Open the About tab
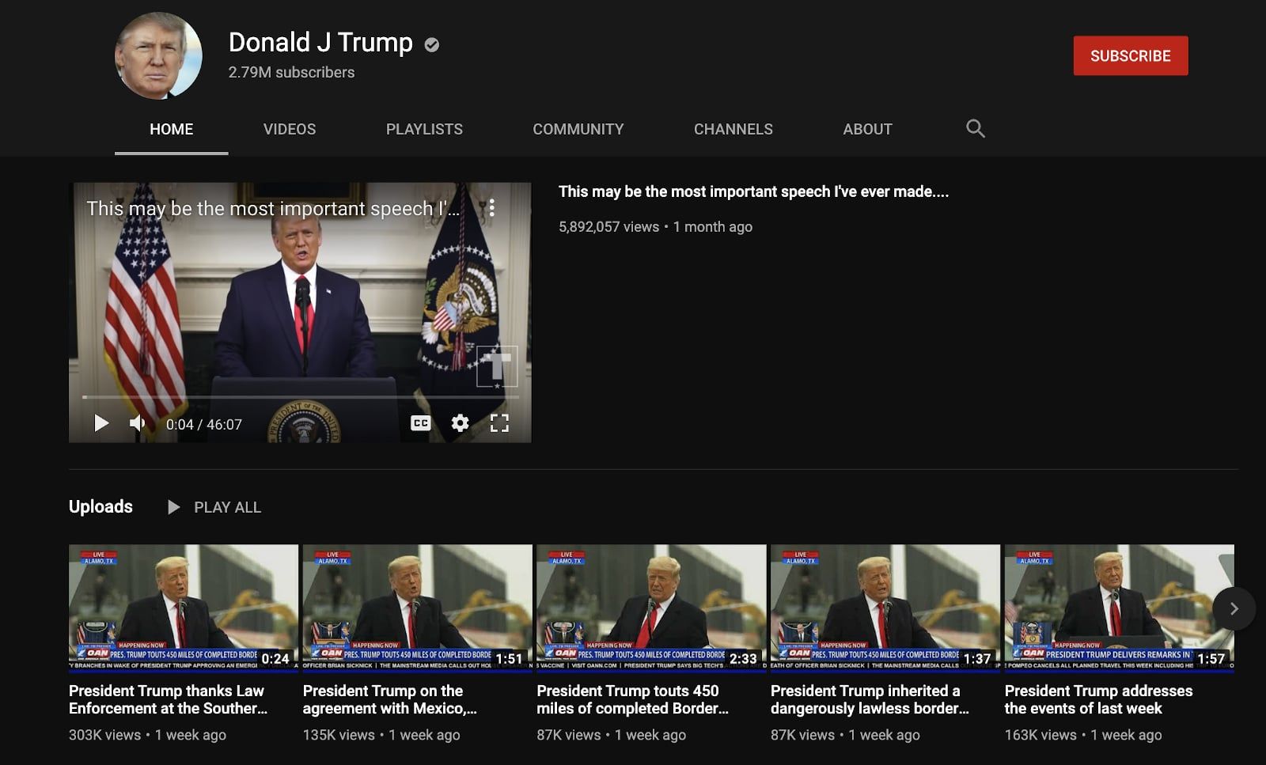The image size is (1266, 765). [867, 129]
